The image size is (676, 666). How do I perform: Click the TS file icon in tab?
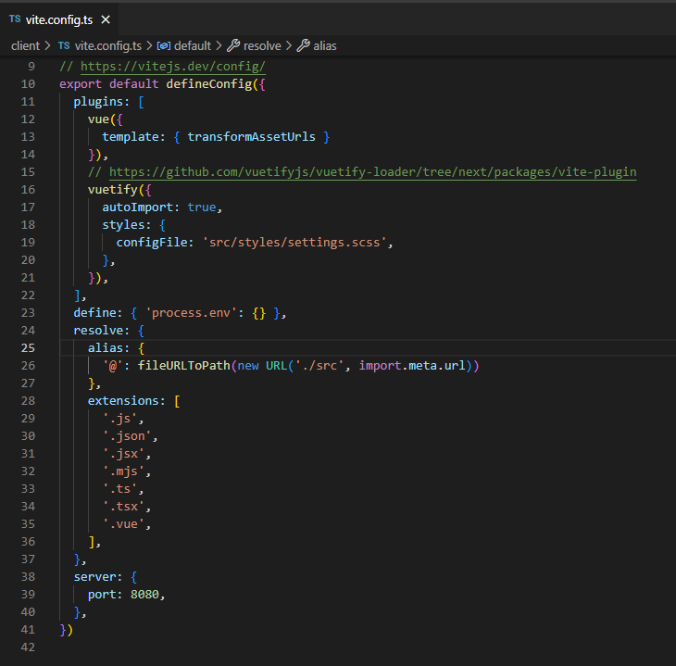pos(15,19)
